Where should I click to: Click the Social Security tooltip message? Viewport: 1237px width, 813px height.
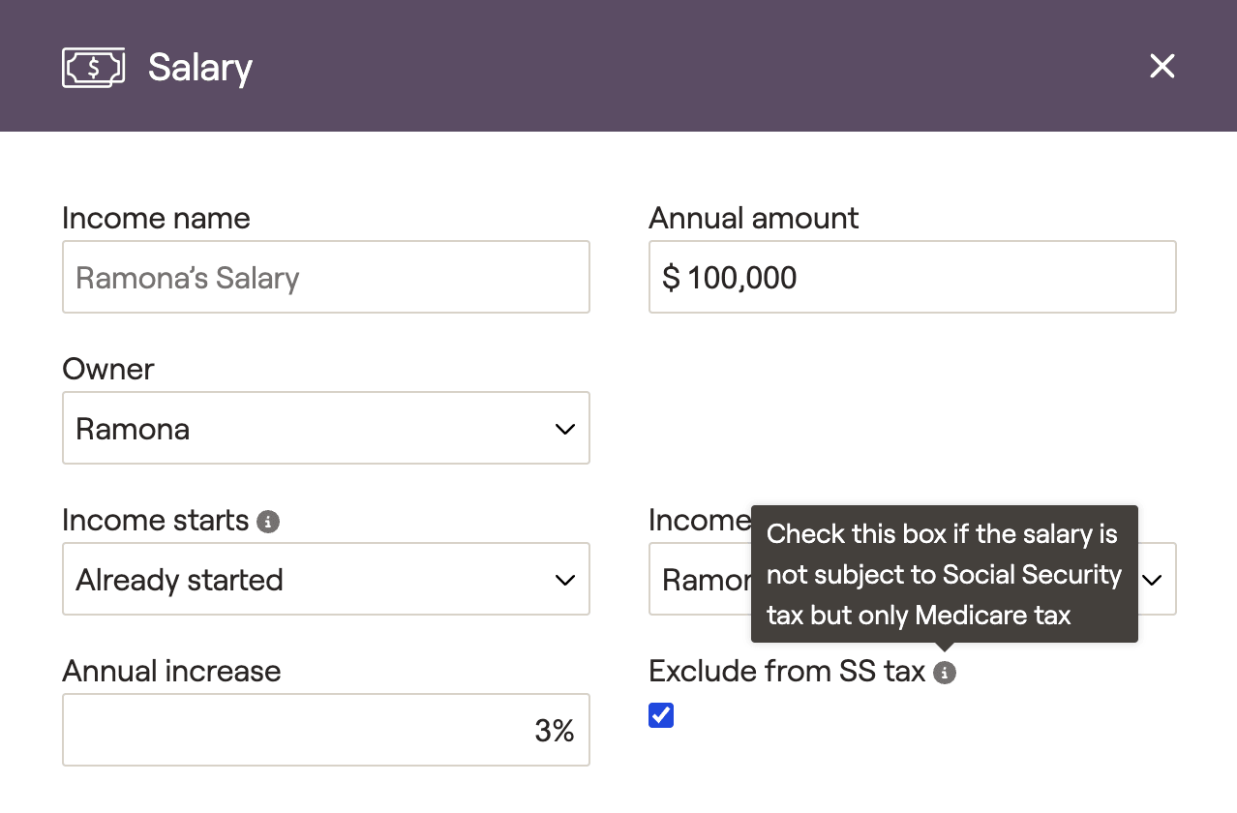(x=945, y=574)
